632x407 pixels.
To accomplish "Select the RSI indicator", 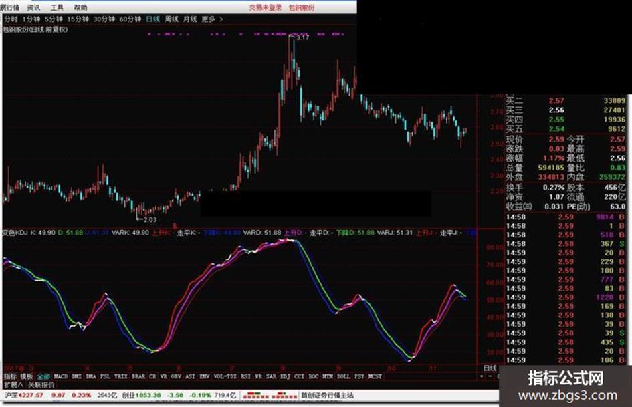I will [246, 376].
